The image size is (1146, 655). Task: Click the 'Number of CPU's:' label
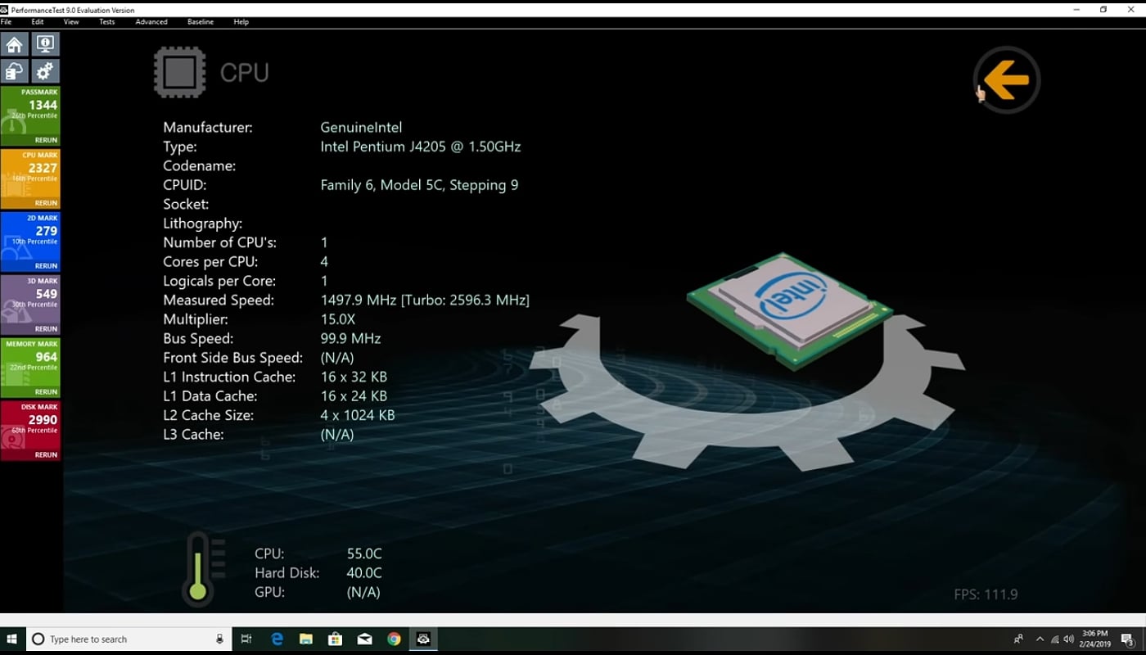click(x=220, y=242)
